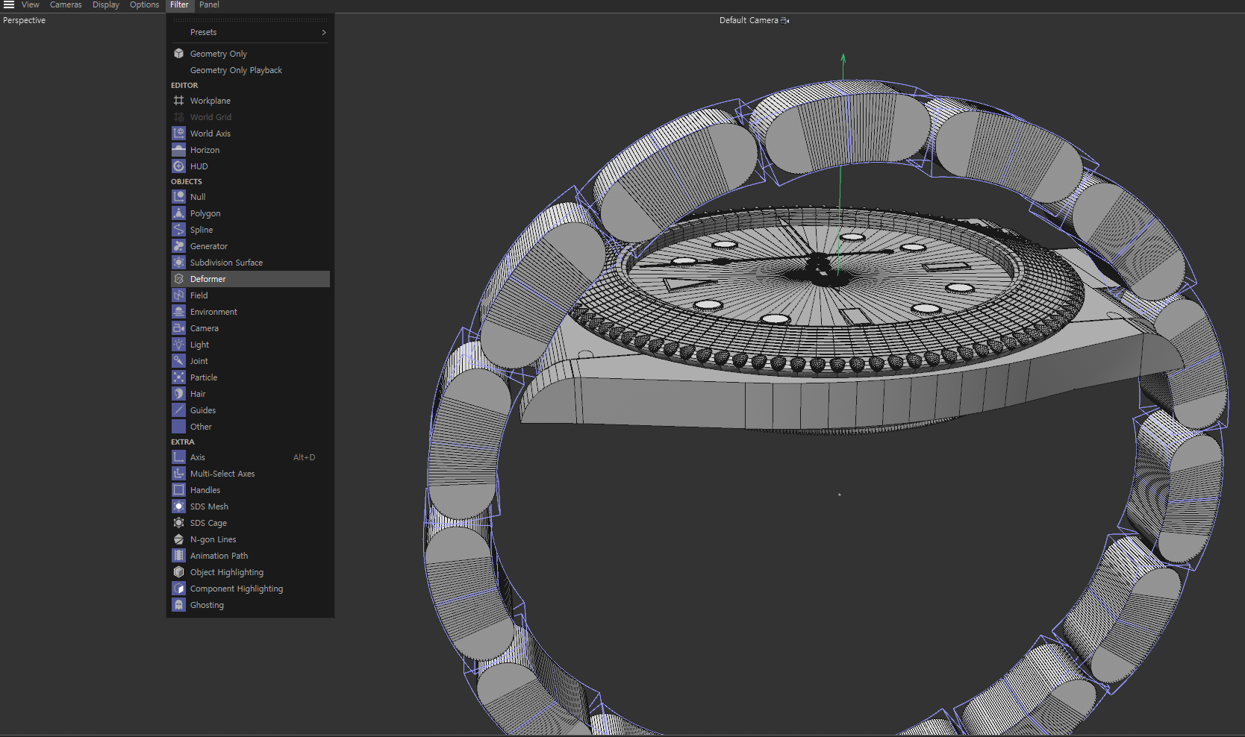Image resolution: width=1245 pixels, height=737 pixels.
Task: Toggle Particle objects filter icon
Action: point(178,377)
